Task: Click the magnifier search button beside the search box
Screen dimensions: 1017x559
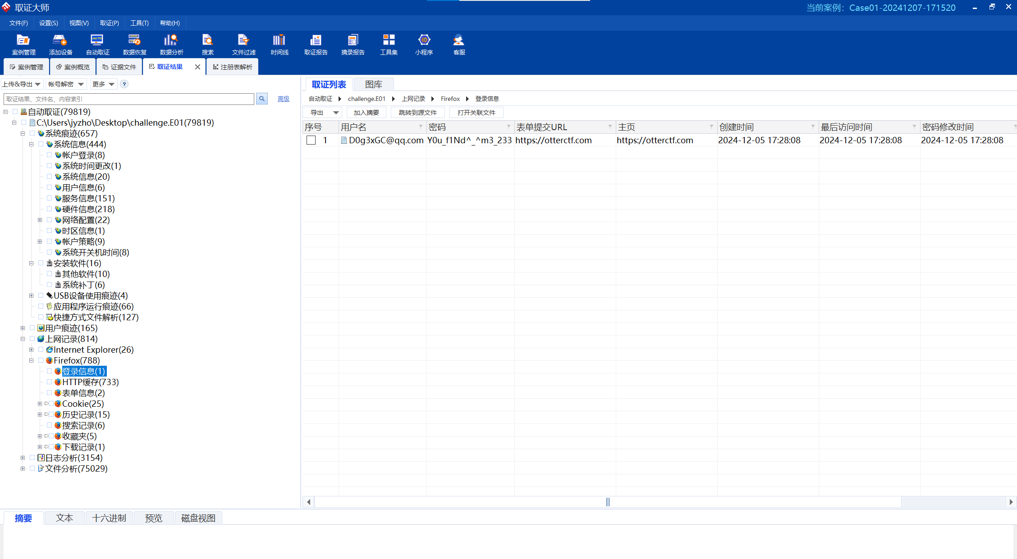Action: (x=262, y=99)
